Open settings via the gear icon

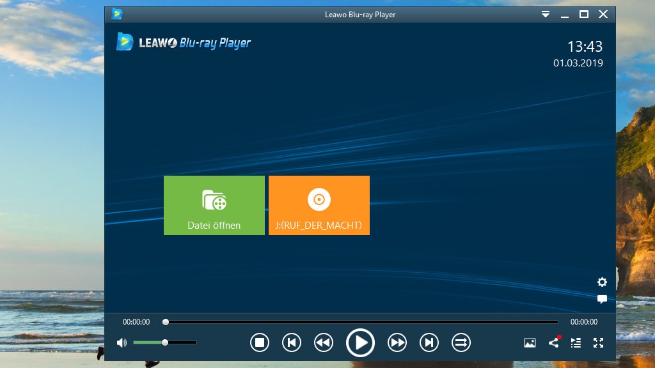coord(602,282)
